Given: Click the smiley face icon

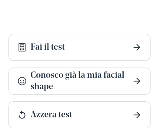Looking at the screenshot, I should click(x=22, y=81).
